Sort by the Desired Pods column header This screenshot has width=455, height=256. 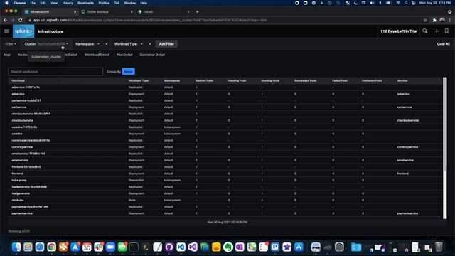pos(204,80)
